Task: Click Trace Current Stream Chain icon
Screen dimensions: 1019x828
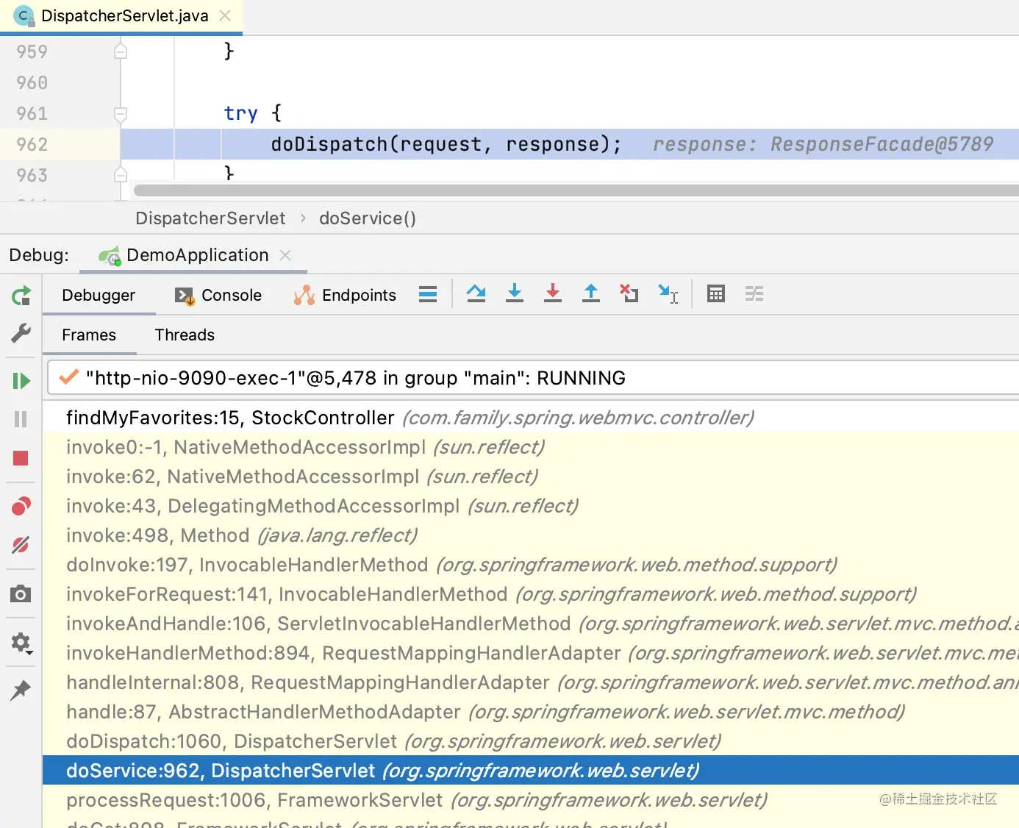Action: [754, 294]
